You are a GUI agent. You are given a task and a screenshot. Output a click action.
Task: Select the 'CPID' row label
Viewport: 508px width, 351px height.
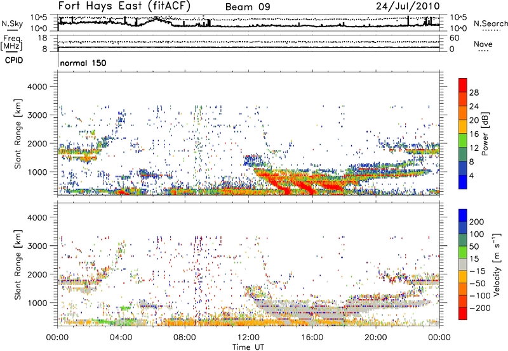14,60
